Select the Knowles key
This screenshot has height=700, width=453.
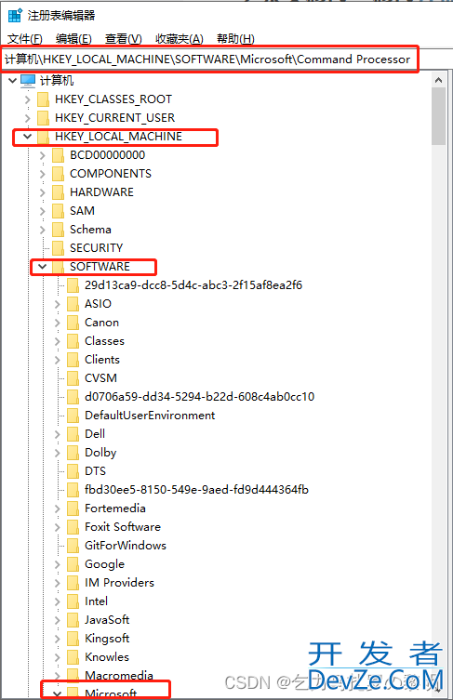point(107,657)
